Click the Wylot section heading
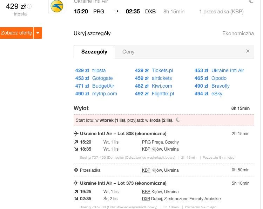263x209 pixels. pos(81,108)
